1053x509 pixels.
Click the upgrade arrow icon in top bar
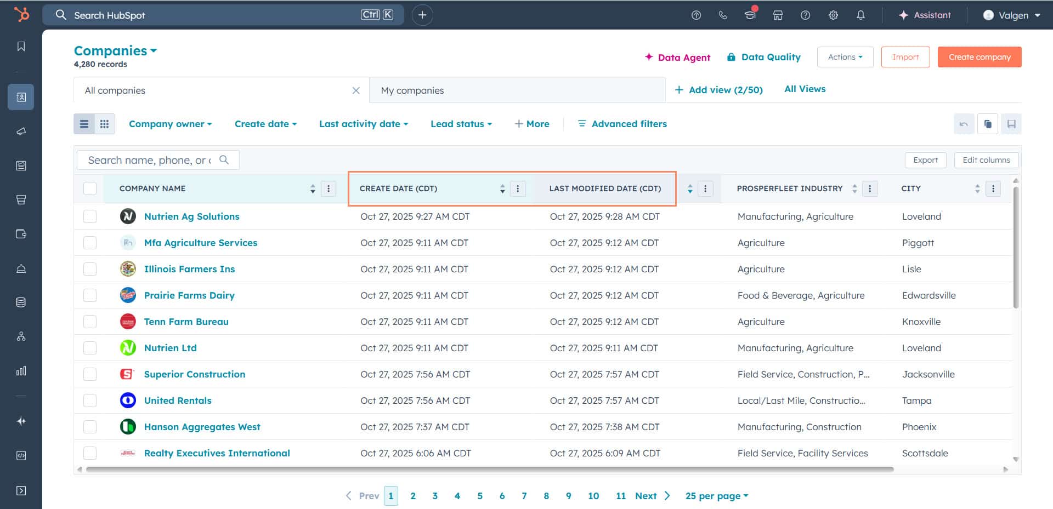[x=696, y=15]
